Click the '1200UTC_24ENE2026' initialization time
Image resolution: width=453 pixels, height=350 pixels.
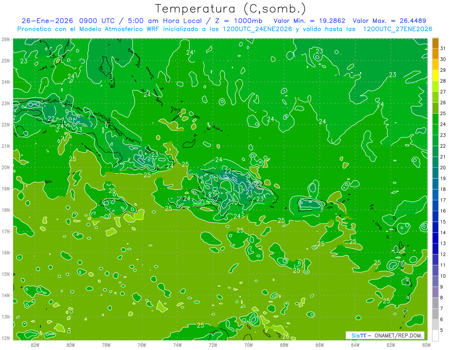257,29
